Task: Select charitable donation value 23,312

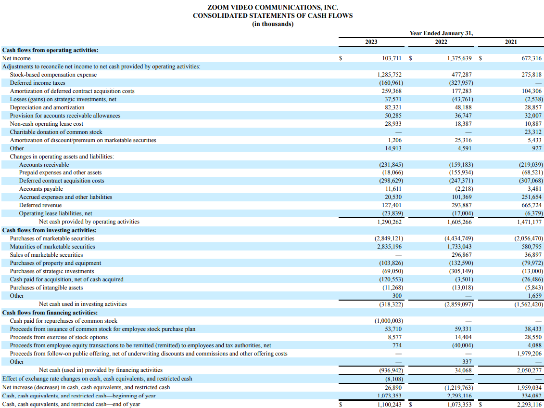Action: 533,132
